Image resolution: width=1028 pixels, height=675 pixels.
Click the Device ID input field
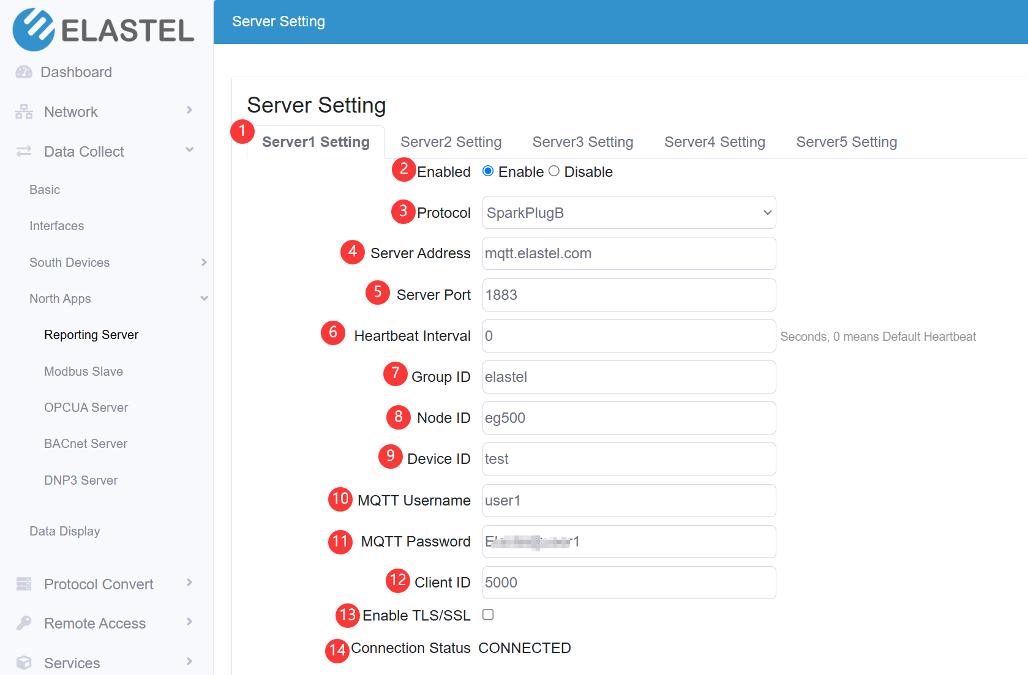point(629,459)
